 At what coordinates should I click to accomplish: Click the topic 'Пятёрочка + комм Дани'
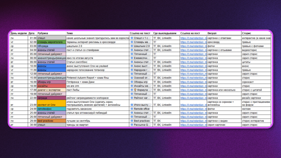tap(80, 82)
